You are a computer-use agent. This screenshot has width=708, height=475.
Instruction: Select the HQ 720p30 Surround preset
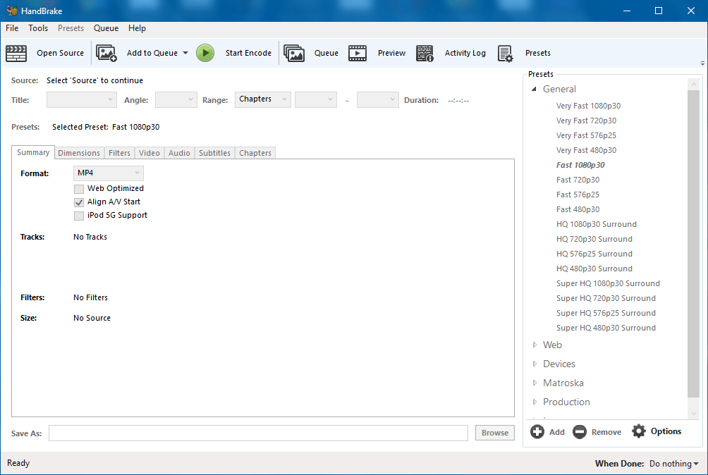pos(594,239)
